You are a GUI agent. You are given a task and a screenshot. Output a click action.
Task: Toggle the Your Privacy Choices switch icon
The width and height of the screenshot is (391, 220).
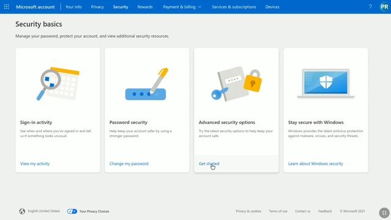pos(72,211)
